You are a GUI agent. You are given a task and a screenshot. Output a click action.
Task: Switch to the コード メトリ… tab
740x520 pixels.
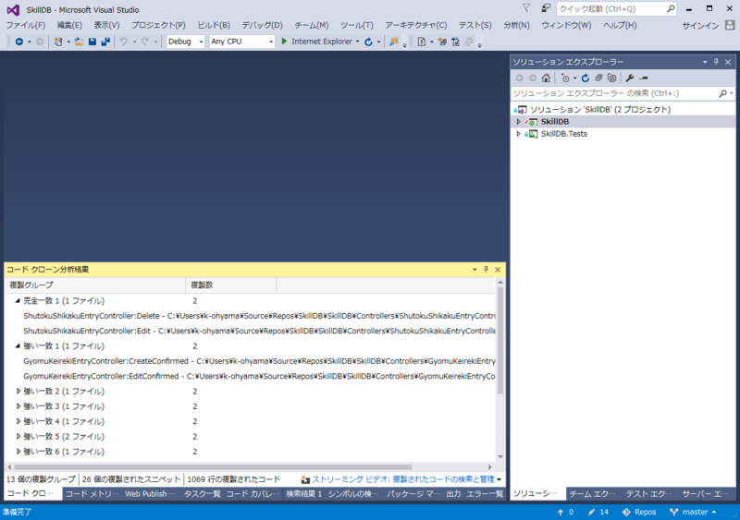(x=92, y=493)
